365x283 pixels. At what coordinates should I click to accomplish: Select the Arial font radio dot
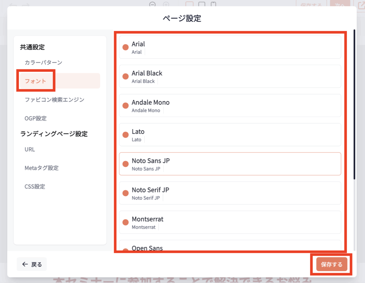[x=125, y=47]
